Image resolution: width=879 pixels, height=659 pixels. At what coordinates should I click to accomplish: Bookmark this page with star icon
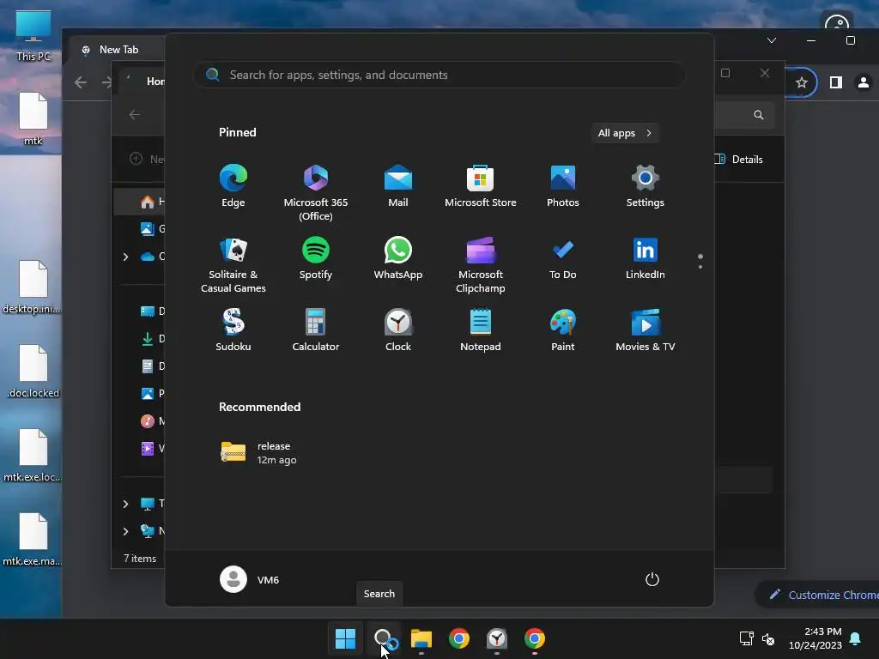[802, 83]
